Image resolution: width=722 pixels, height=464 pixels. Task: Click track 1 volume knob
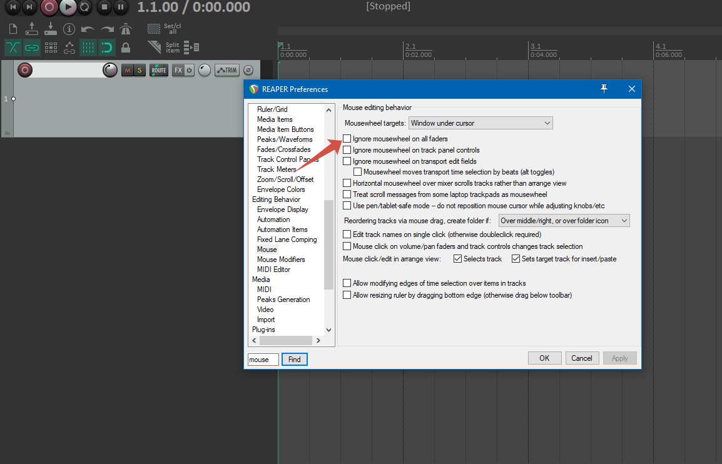click(109, 70)
